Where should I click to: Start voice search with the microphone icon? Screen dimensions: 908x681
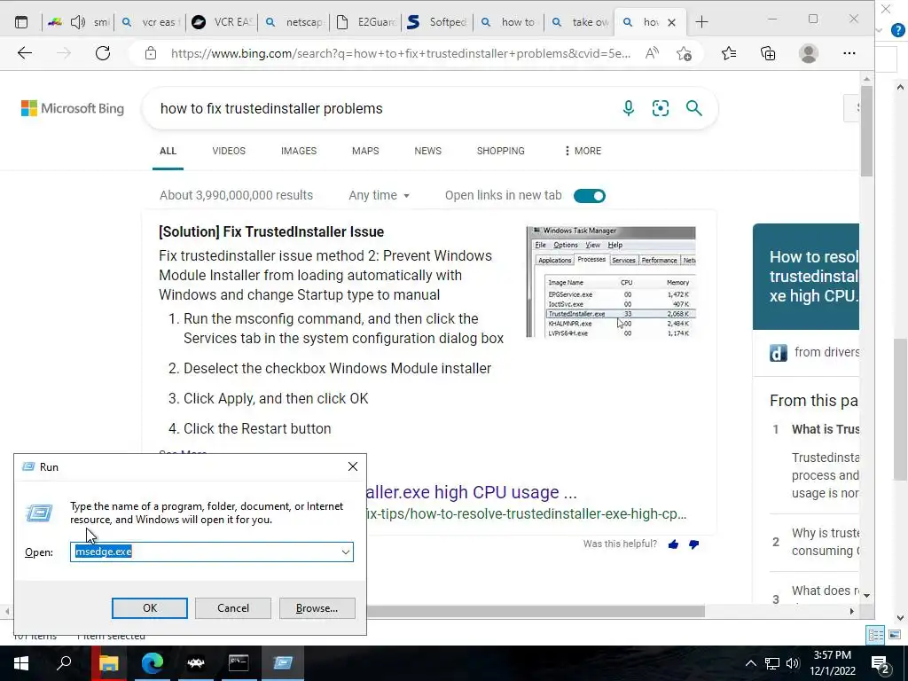pyautogui.click(x=629, y=108)
